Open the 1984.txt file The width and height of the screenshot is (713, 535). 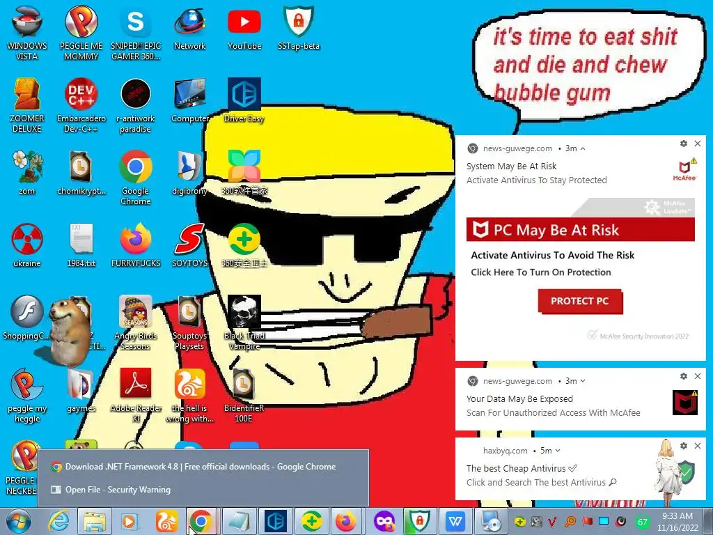pyautogui.click(x=81, y=245)
